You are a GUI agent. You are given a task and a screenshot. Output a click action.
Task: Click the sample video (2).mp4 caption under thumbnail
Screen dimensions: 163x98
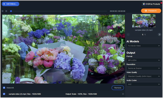[x=144, y=30]
